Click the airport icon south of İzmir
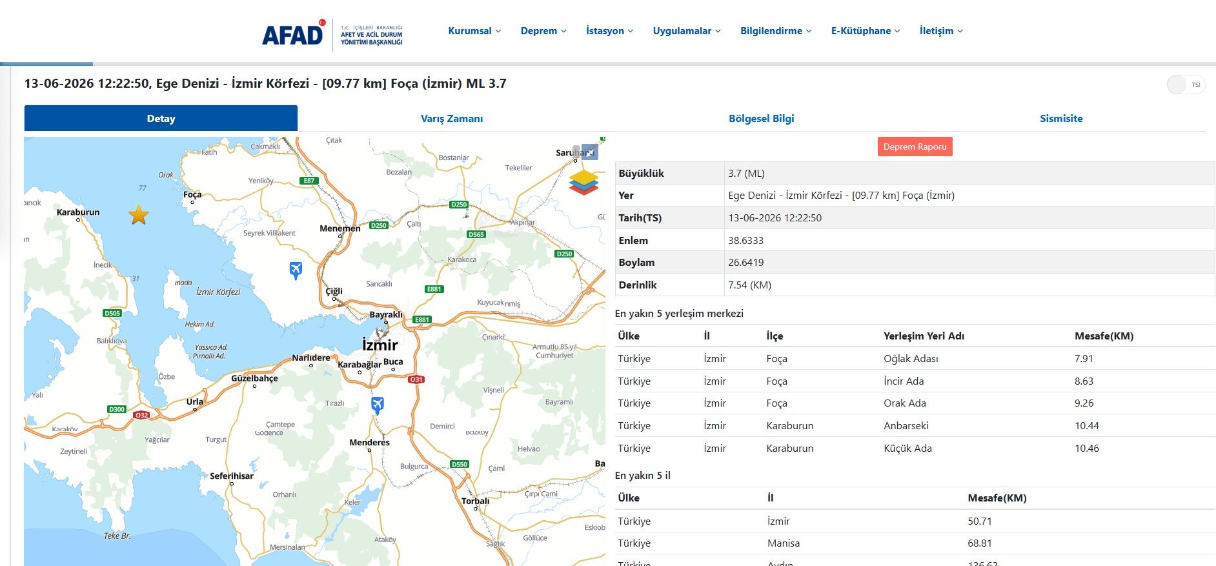Screen dimensions: 1216x566 378,405
